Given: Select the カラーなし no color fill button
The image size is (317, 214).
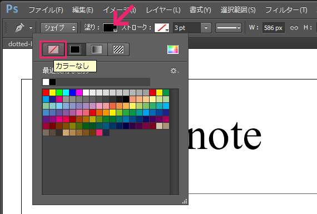Looking at the screenshot, I should [53, 49].
